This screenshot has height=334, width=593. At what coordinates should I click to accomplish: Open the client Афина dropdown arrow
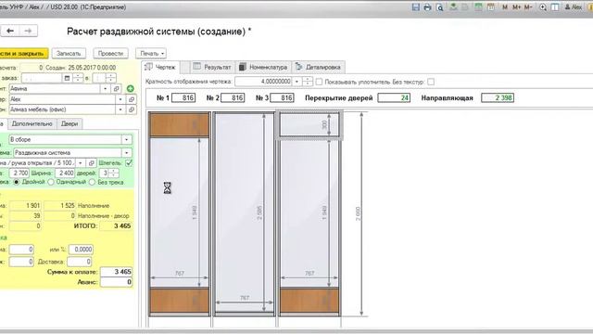(x=105, y=89)
